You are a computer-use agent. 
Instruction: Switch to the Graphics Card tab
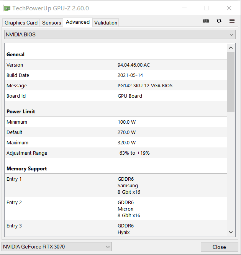click(21, 23)
